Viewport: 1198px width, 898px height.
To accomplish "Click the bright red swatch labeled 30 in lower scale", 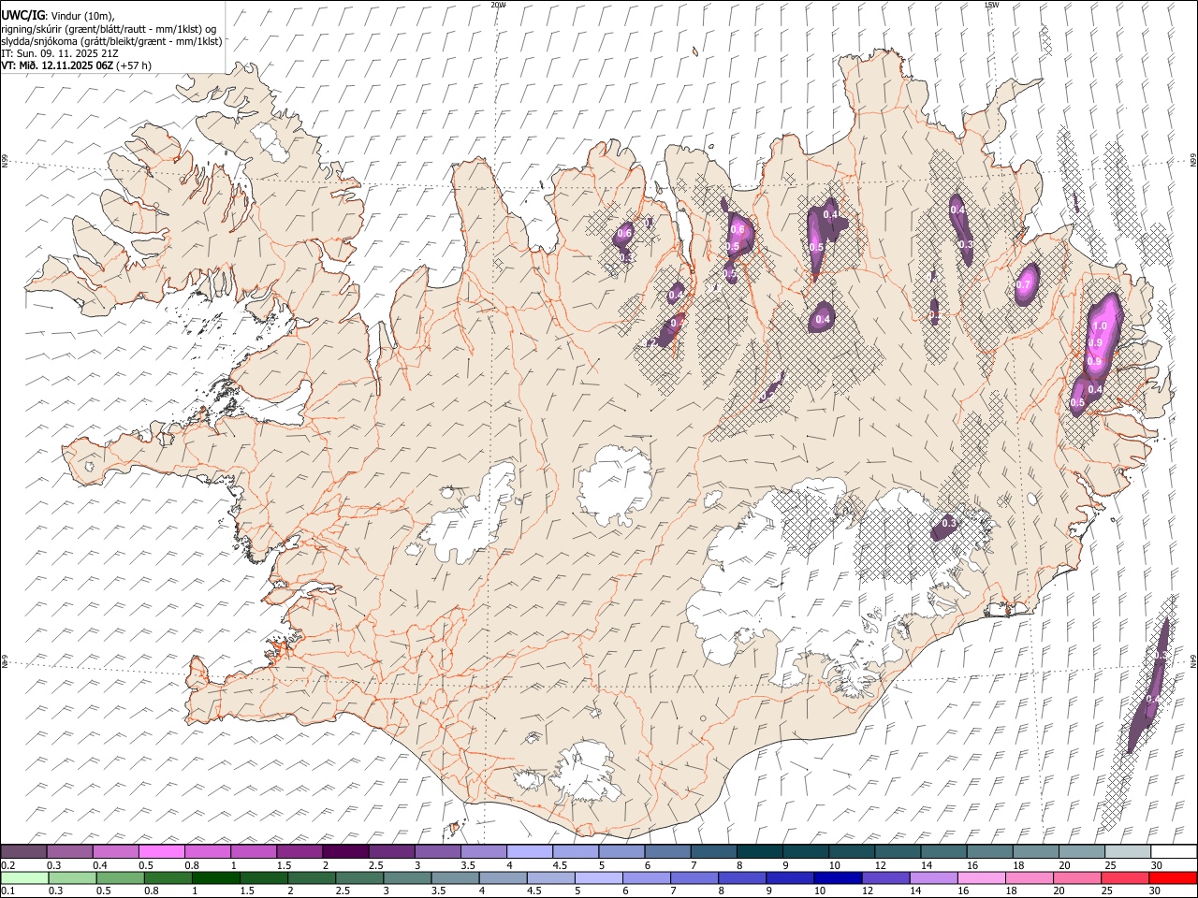I will [x=1173, y=877].
